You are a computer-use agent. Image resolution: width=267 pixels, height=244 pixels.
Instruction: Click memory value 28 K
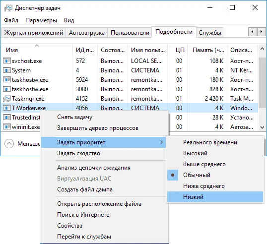pyautogui.click(x=218, y=118)
